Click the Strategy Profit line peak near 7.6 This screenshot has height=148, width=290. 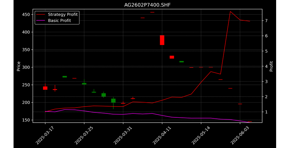(230, 12)
